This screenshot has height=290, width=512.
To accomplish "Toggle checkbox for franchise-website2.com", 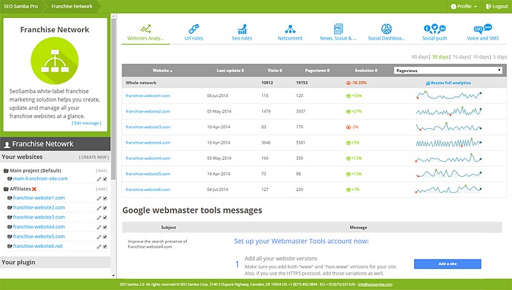I will [x=105, y=208].
